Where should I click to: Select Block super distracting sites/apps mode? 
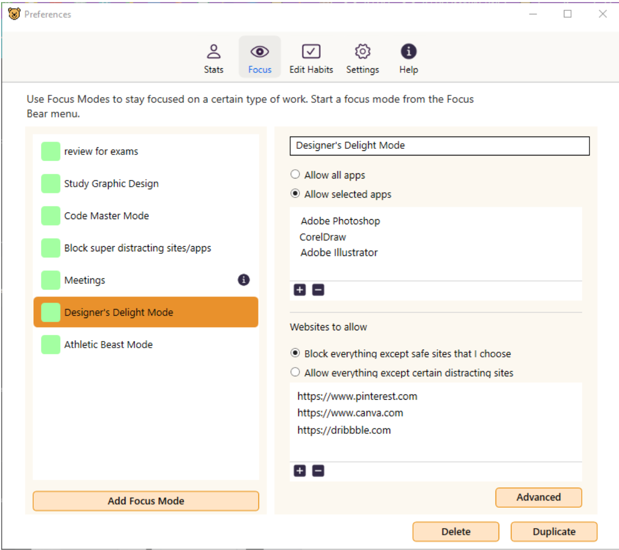point(146,248)
